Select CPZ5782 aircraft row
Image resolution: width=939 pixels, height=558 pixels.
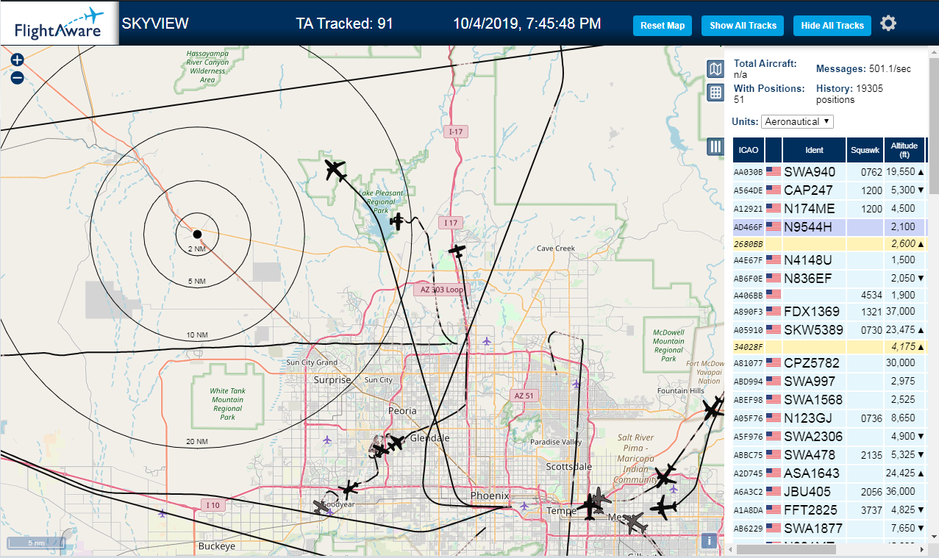pos(829,362)
